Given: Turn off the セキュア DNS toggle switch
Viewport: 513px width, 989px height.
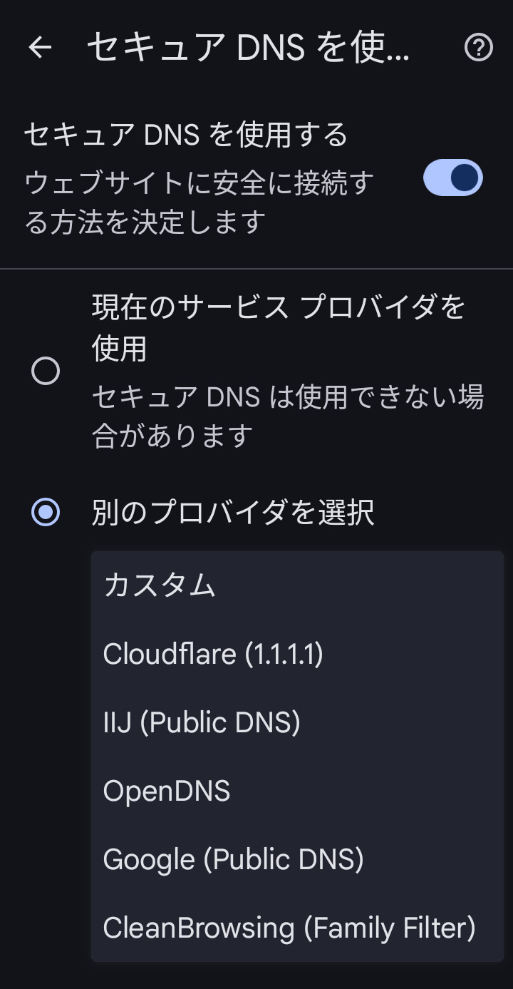Looking at the screenshot, I should pyautogui.click(x=452, y=178).
